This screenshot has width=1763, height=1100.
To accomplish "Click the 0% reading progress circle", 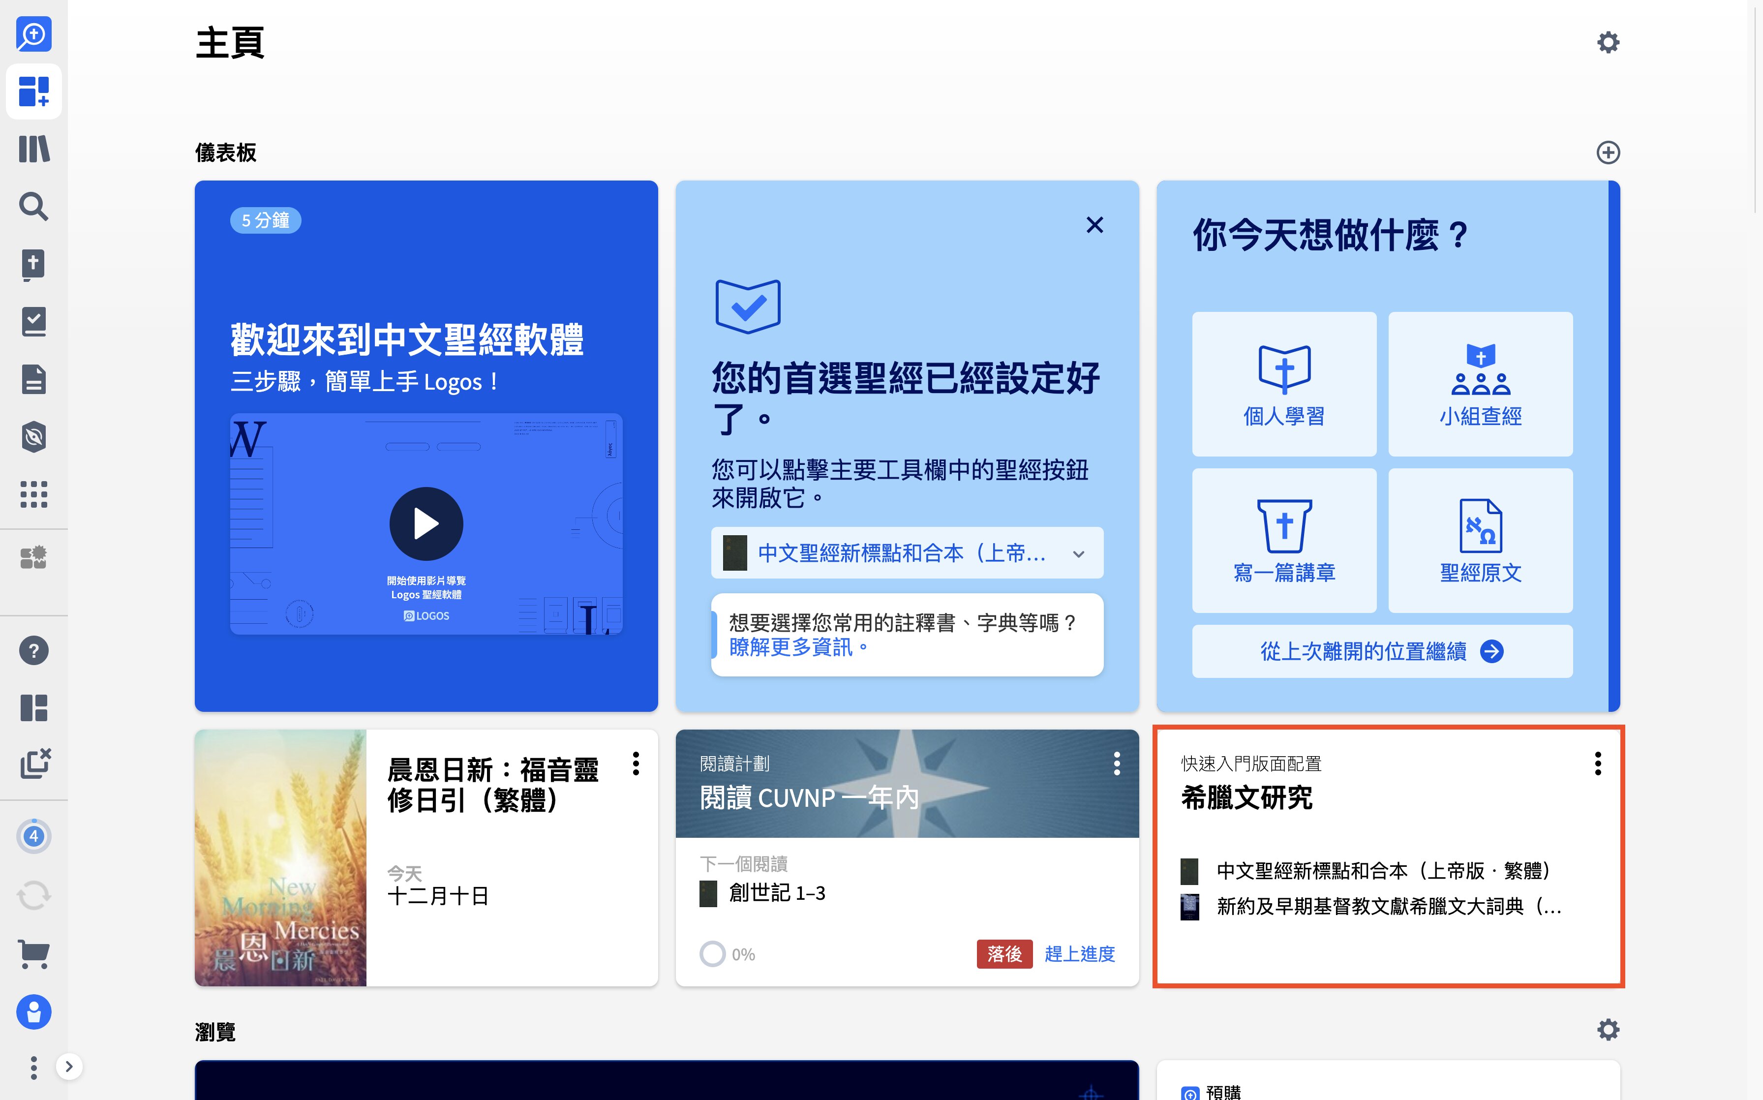I will coord(712,954).
